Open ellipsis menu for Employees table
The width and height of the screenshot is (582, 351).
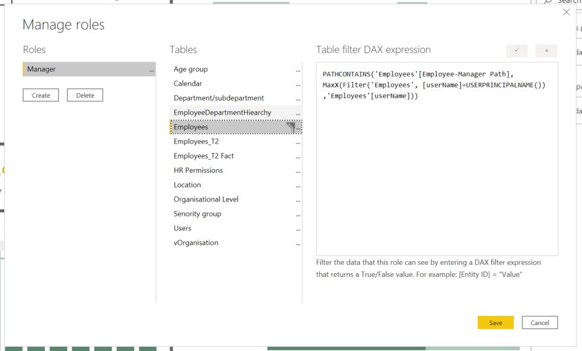tap(299, 128)
